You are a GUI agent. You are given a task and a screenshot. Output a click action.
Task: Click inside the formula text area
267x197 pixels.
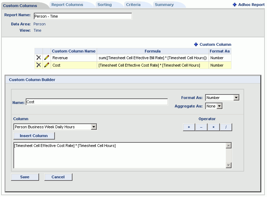120,155
